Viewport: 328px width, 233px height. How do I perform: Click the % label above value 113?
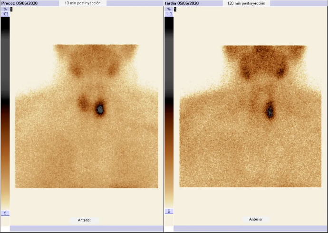point(169,9)
